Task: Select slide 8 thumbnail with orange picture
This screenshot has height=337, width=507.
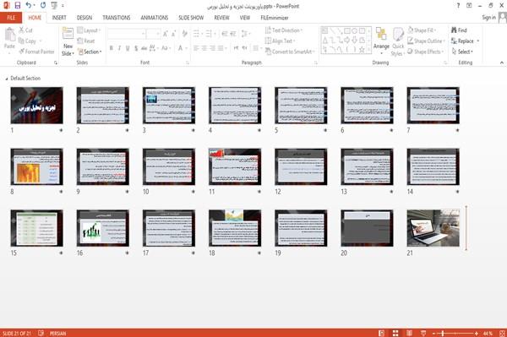Action: point(37,166)
